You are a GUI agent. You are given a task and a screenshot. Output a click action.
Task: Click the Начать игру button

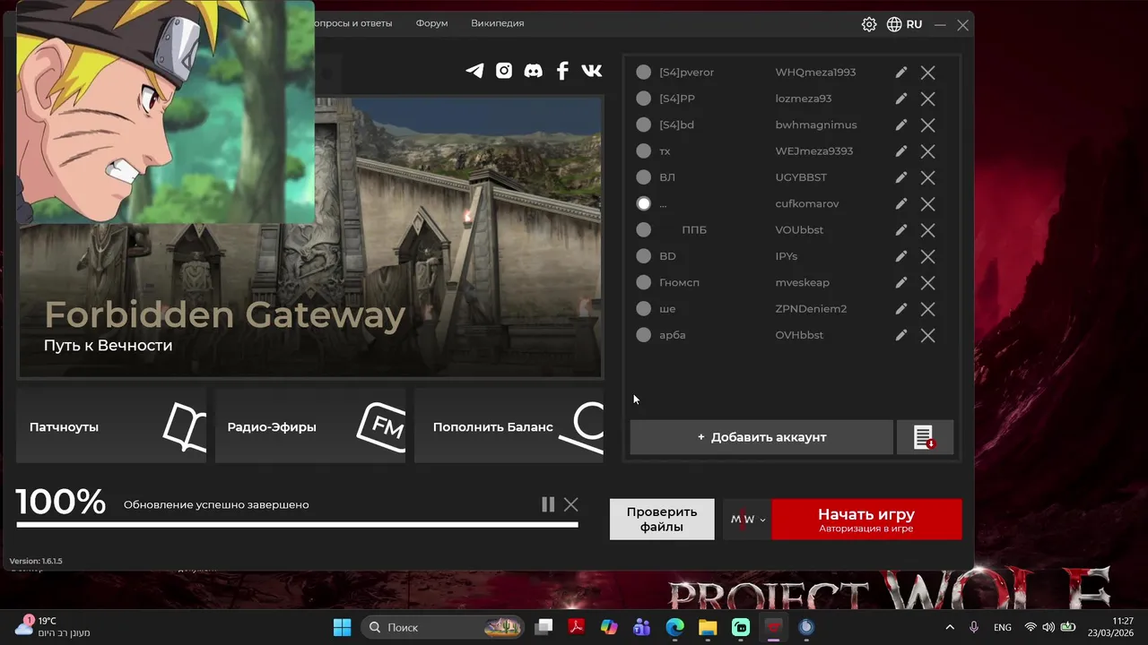pos(866,520)
